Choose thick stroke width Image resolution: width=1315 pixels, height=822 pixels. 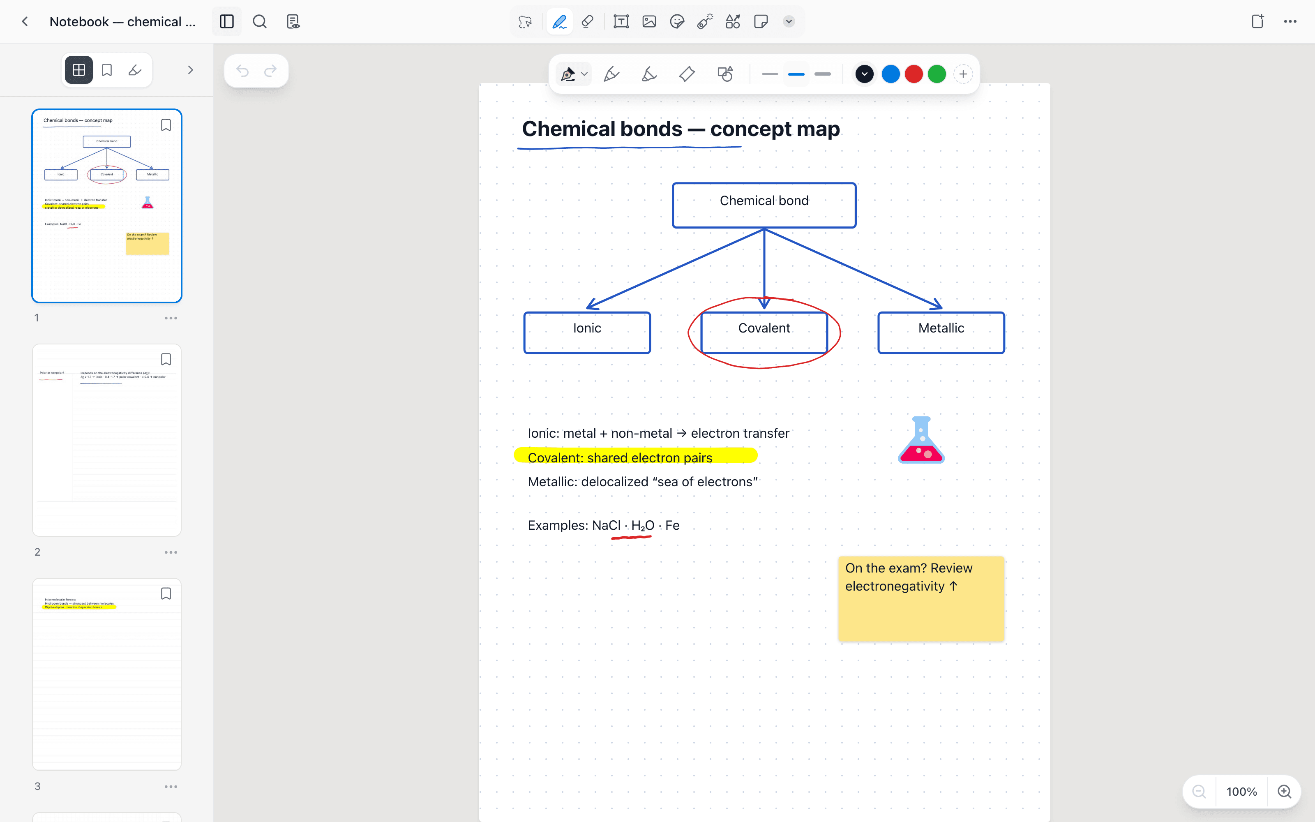[x=823, y=74]
